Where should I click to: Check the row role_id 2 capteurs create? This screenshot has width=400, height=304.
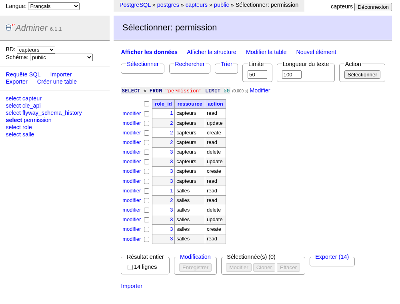146,133
